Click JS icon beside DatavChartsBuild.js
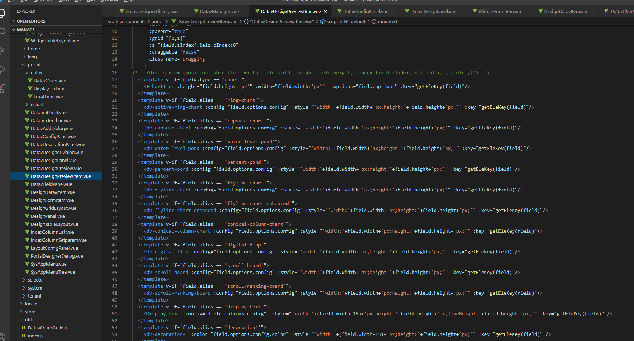This screenshot has height=341, width=634. click(24, 328)
